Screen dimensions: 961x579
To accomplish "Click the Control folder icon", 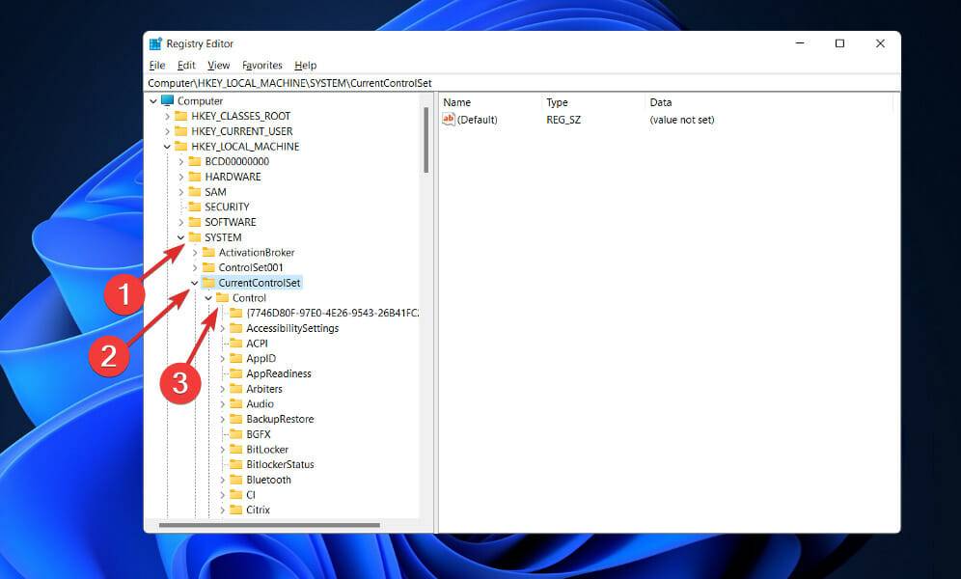I will click(222, 297).
